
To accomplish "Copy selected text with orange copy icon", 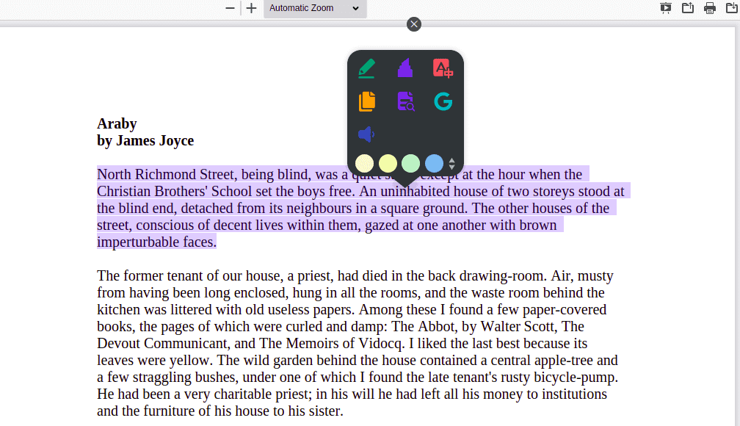I will click(367, 101).
